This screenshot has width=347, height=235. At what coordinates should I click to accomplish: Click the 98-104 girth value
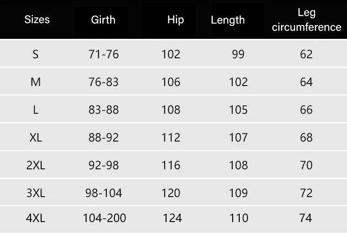coord(104,193)
